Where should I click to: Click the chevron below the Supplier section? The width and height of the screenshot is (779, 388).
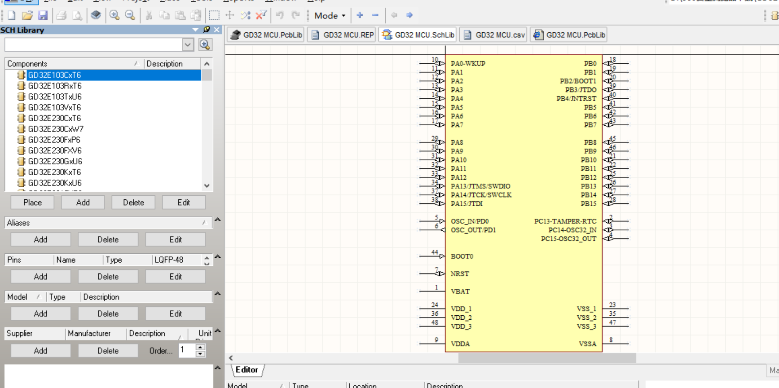pyautogui.click(x=218, y=368)
